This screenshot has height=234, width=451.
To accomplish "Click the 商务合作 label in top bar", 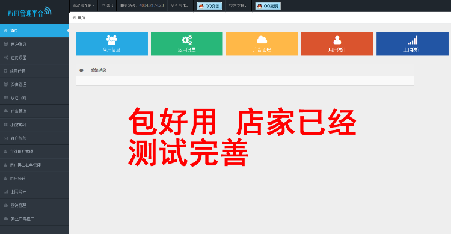I will point(179,5).
